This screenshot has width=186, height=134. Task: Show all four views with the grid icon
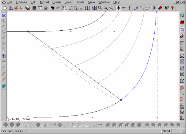[88, 8]
